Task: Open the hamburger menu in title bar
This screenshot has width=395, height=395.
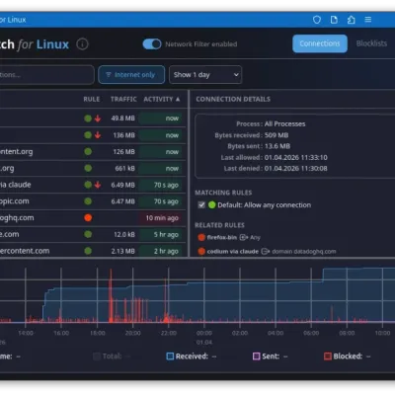Action: click(x=368, y=20)
